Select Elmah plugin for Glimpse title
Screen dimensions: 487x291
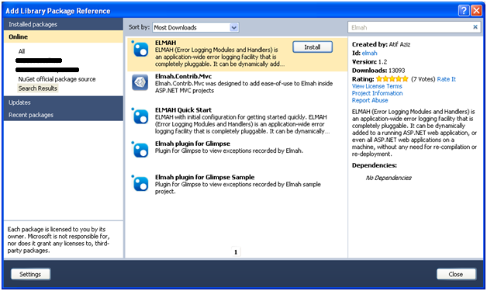(x=192, y=144)
